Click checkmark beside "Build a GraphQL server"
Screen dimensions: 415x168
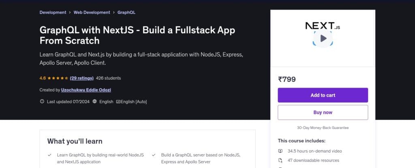pyautogui.click(x=154, y=155)
